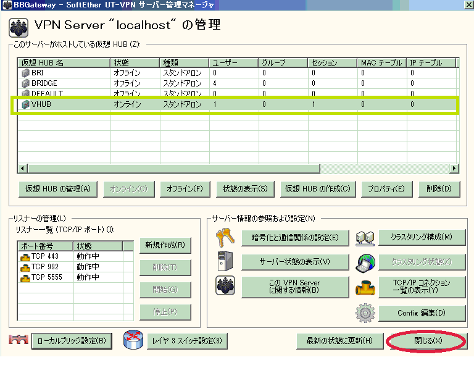The image size is (474, 365).
Task: Click the disabled オンライン(O) button
Action: coord(129,190)
